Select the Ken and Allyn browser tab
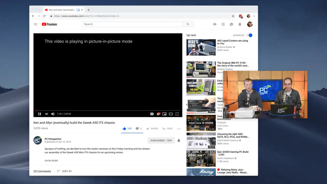 tap(64, 10)
